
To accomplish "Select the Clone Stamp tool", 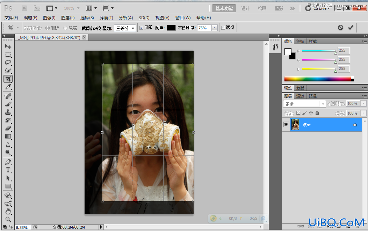I will [x=8, y=112].
